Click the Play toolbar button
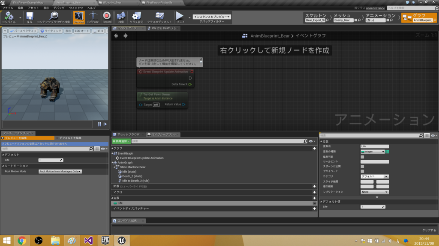Viewport: 439px width, 246px height. pyautogui.click(x=180, y=17)
